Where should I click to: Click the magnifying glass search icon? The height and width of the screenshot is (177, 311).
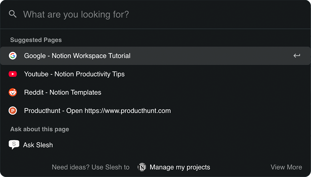pos(13,14)
